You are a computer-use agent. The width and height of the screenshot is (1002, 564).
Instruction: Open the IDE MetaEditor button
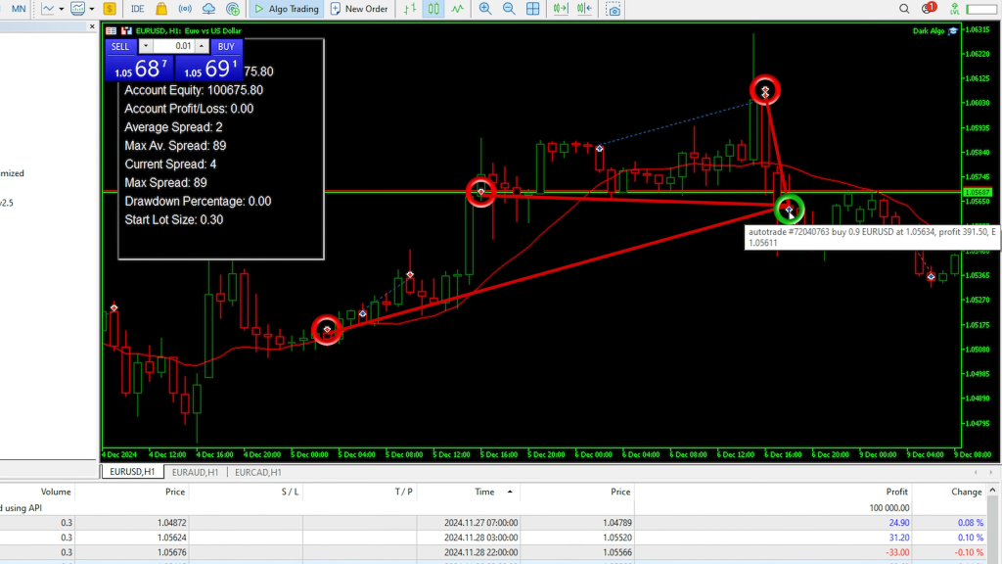tap(138, 10)
